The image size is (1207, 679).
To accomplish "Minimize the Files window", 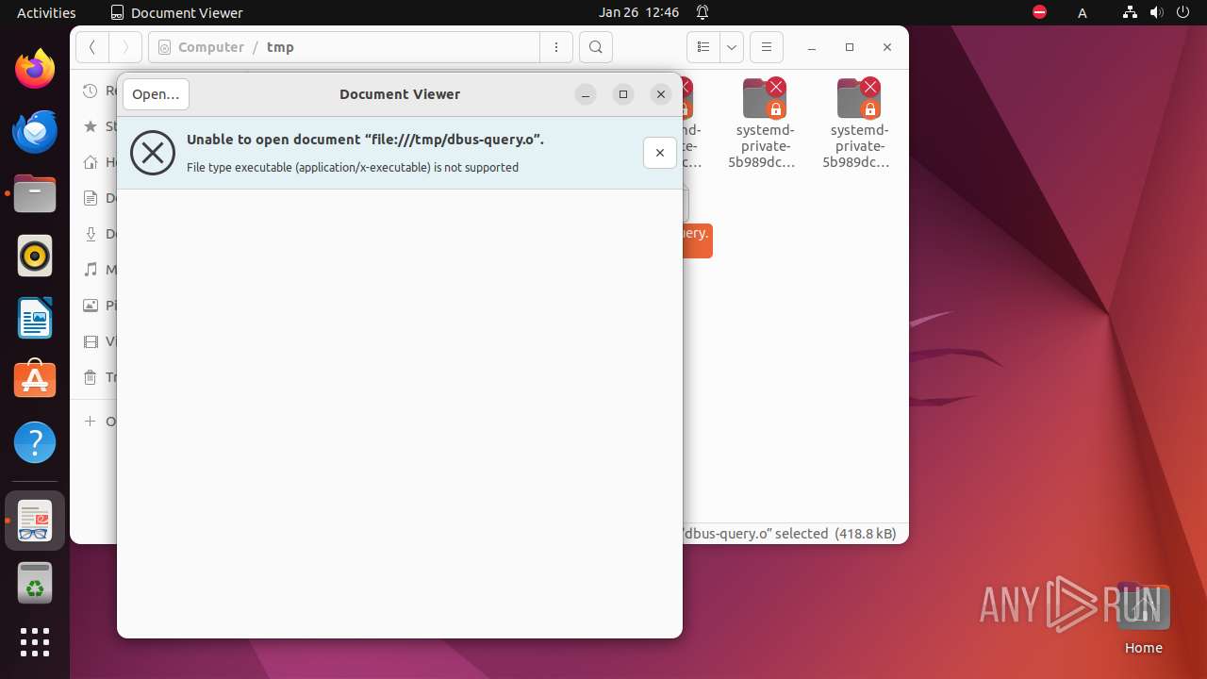I will [812, 47].
